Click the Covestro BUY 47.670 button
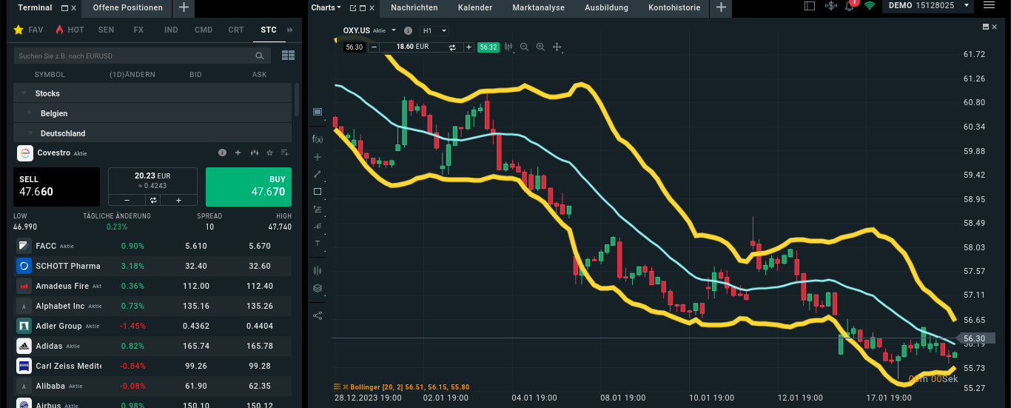 [x=249, y=187]
